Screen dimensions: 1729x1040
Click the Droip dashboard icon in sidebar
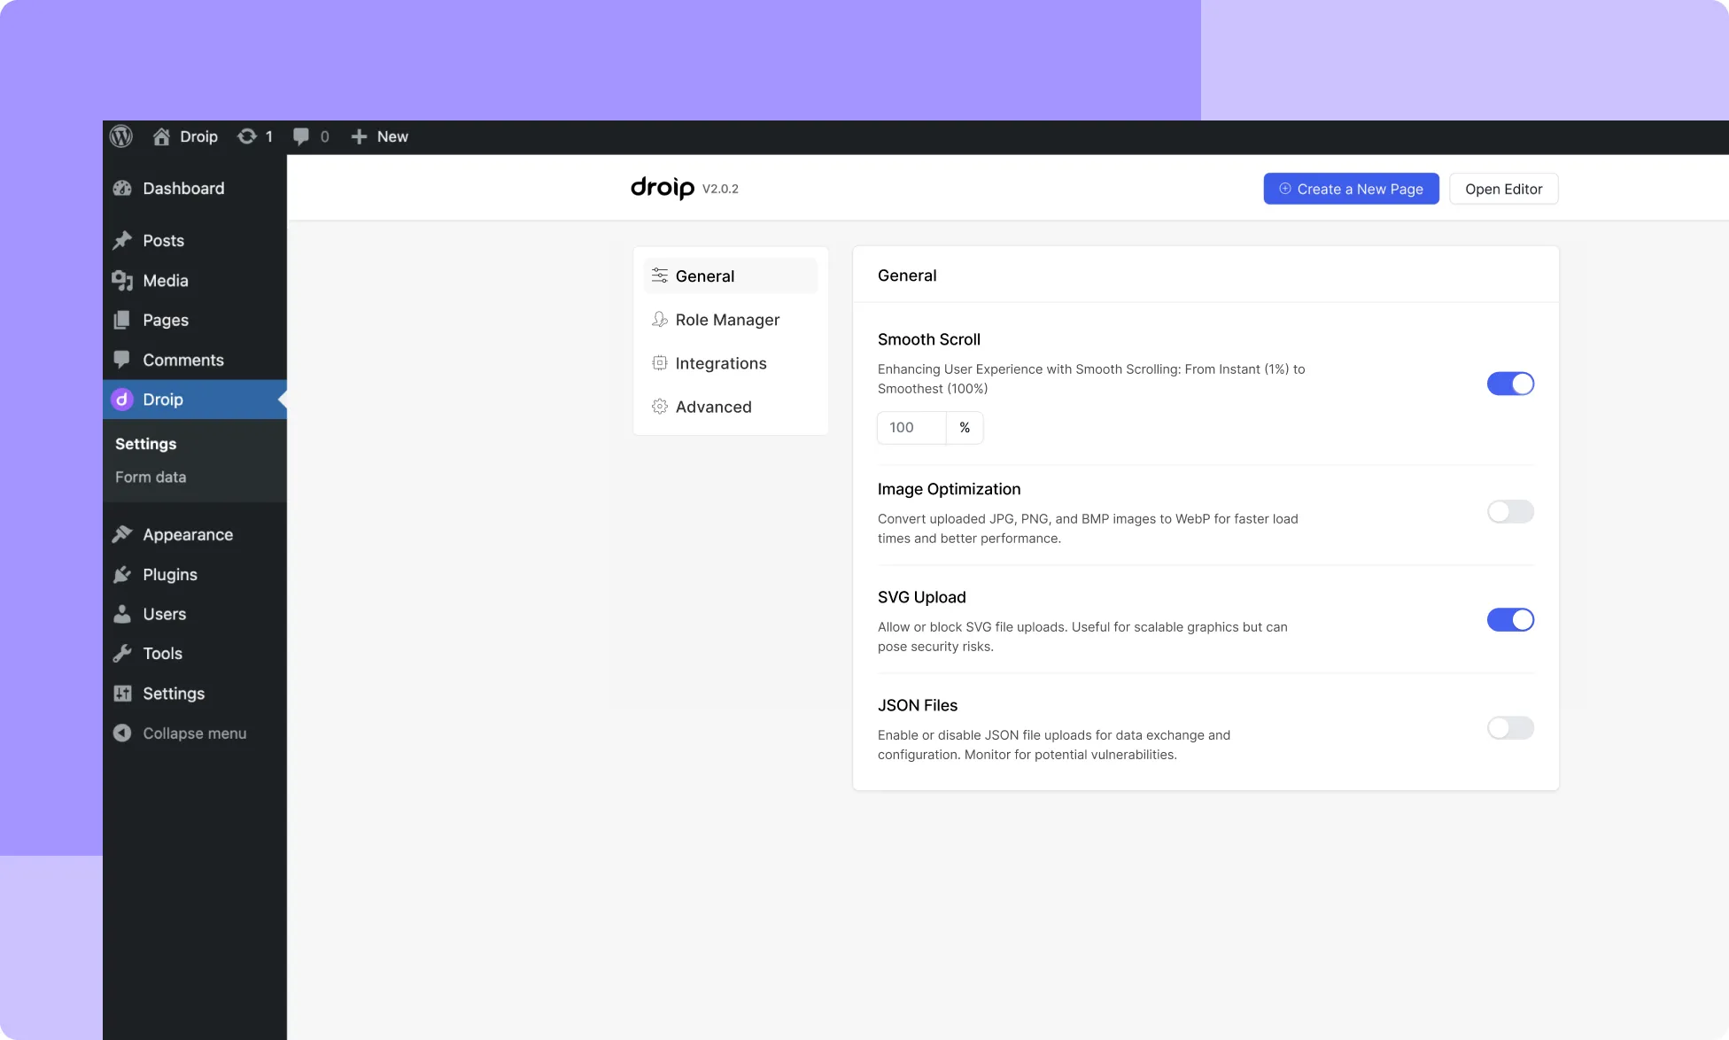tap(121, 399)
